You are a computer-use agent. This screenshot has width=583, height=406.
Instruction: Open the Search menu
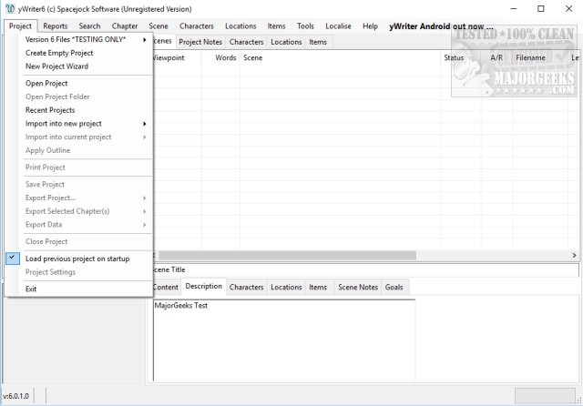(x=89, y=26)
